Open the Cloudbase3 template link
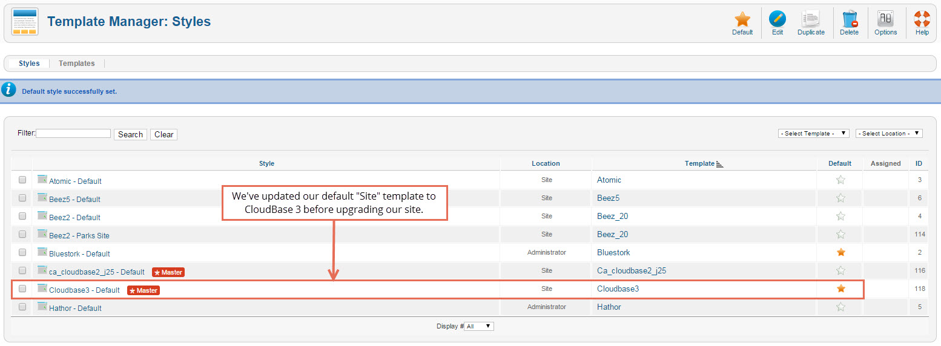The width and height of the screenshot is (941, 346). (x=618, y=289)
